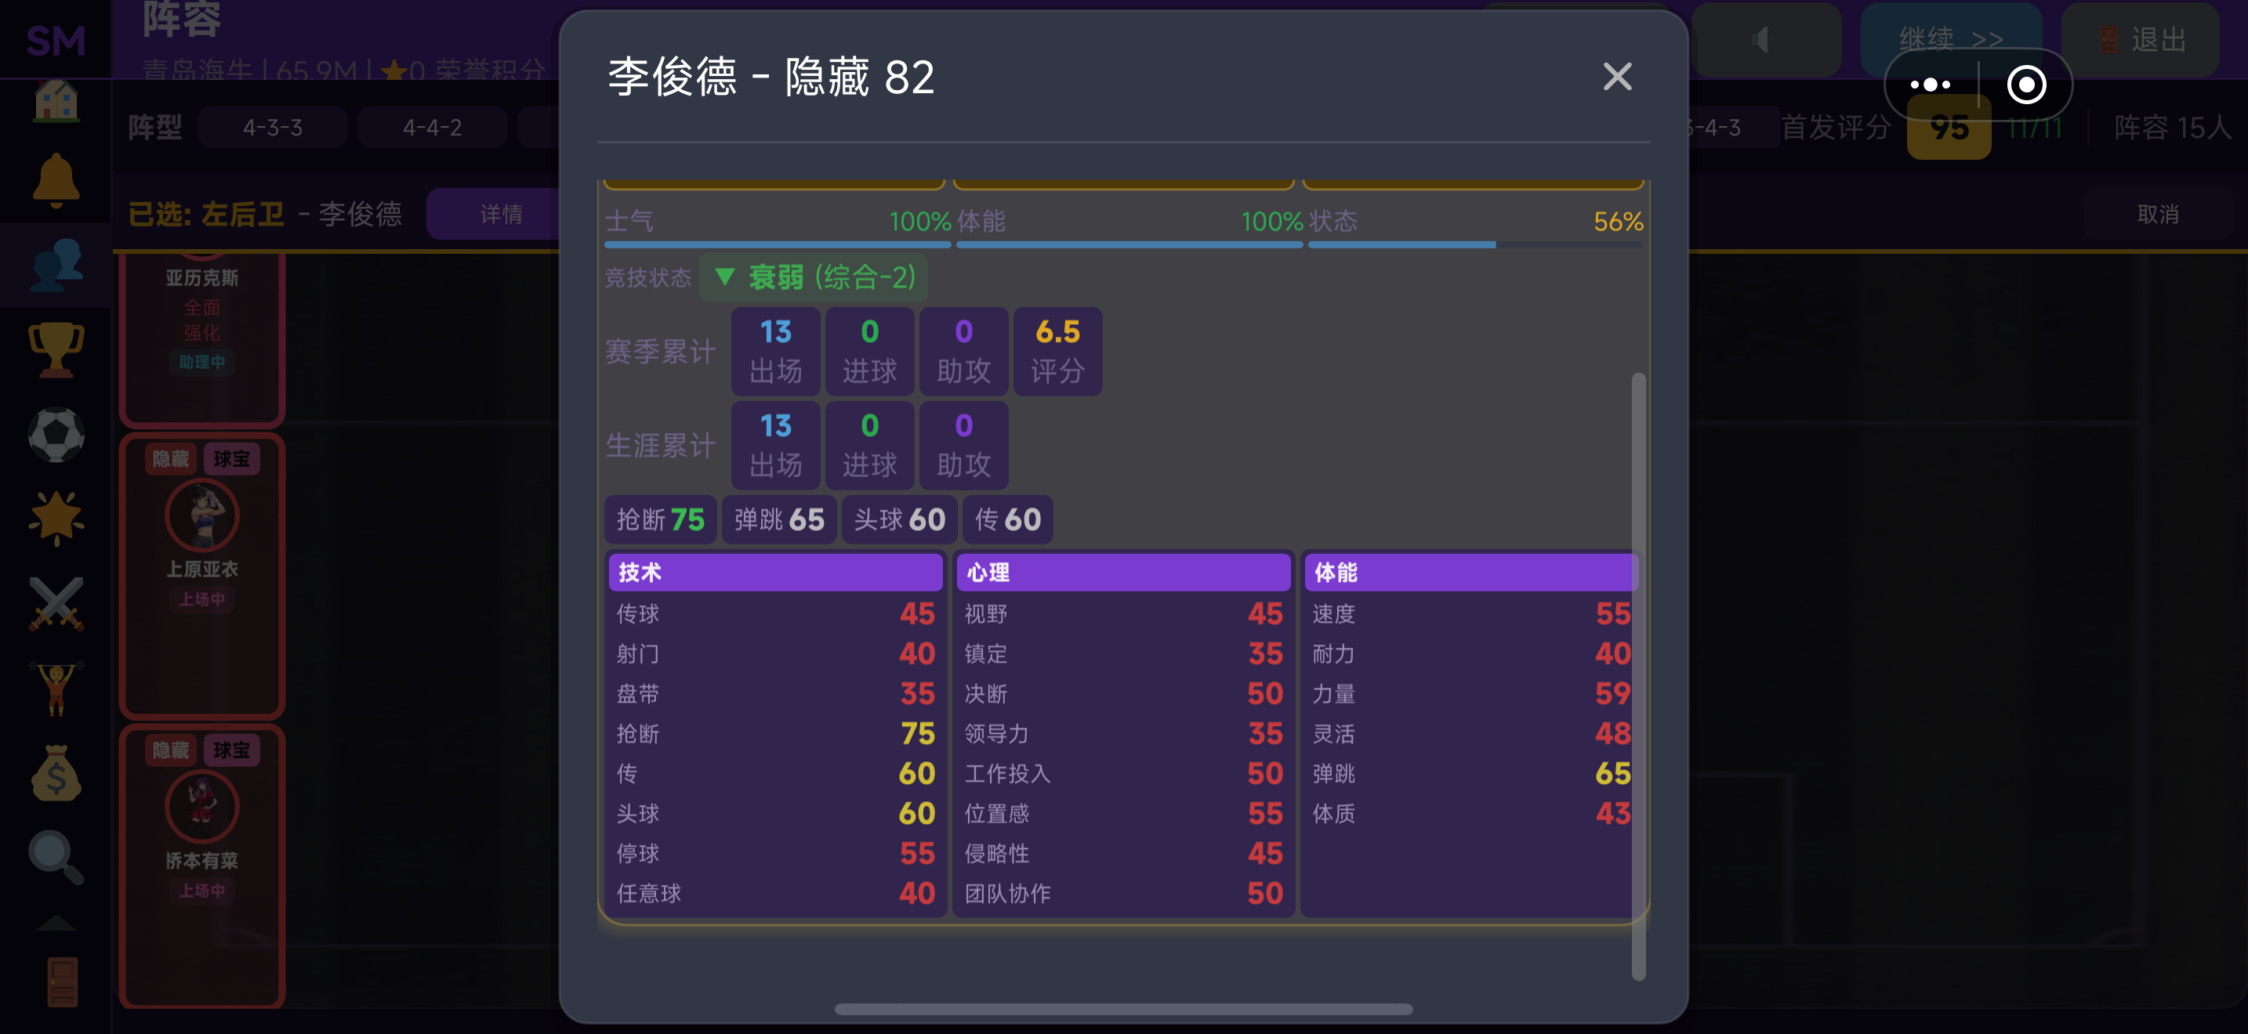
Task: Open the weightlifter training icon
Action: click(56, 689)
